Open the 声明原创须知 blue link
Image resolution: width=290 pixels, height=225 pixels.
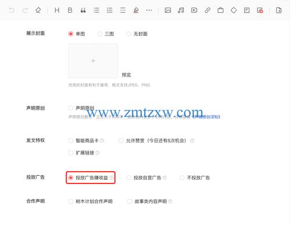coord(206,117)
